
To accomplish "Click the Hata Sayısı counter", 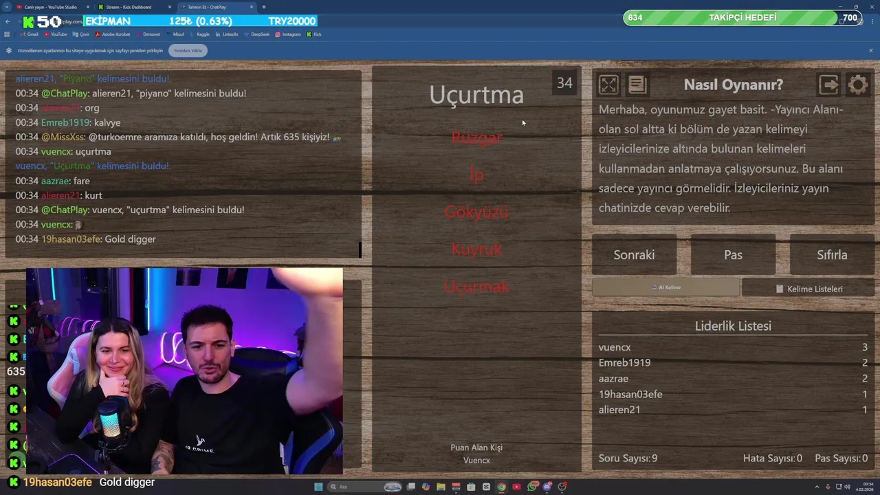I will point(772,458).
